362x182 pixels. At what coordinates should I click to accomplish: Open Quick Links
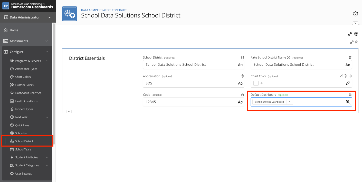coord(22,125)
